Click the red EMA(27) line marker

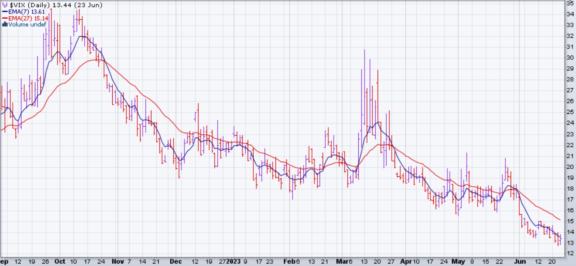click(5, 18)
